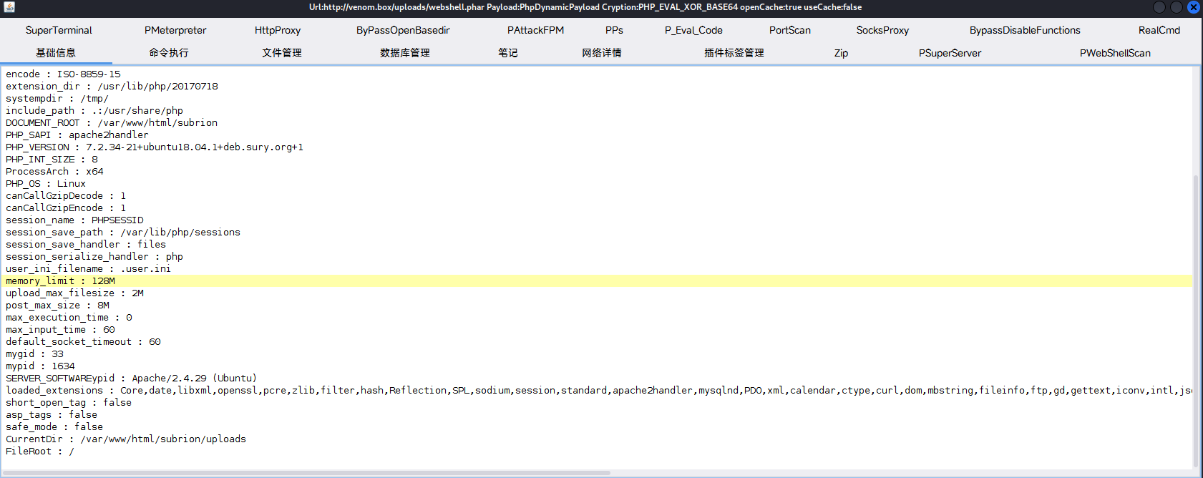The height and width of the screenshot is (478, 1203).
Task: Click the 'mygid : 33' line
Action: 34,354
